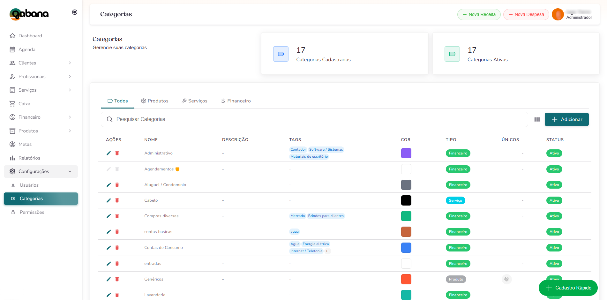Click the Adicionar button
The image size is (607, 300).
click(566, 119)
